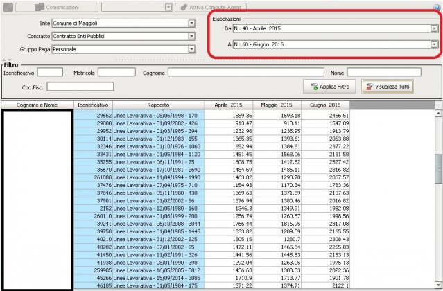
Task: Select identificativo 261008 cell
Action: coord(93,177)
